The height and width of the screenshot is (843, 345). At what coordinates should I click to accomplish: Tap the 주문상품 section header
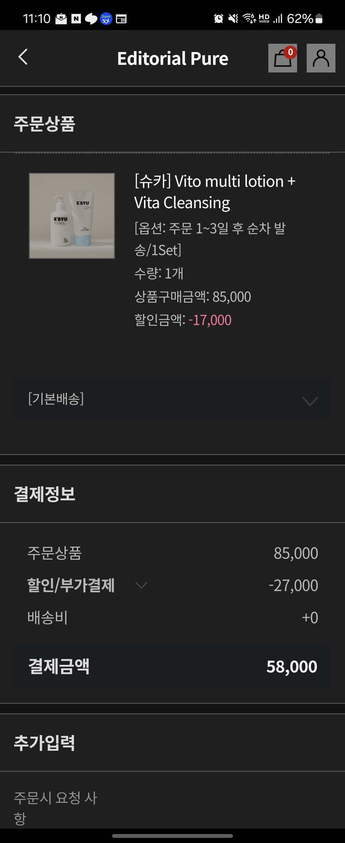pos(44,124)
